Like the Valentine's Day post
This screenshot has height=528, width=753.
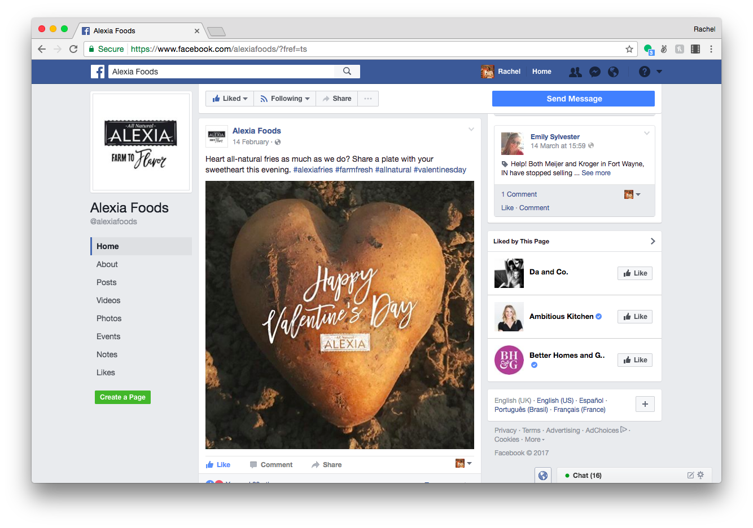click(218, 465)
